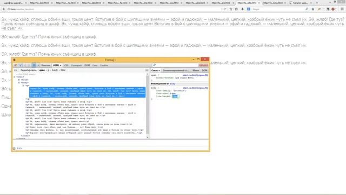This screenshot has height=195, width=346.
Task: Click the Firebug command line prompt
Action: 112,148
